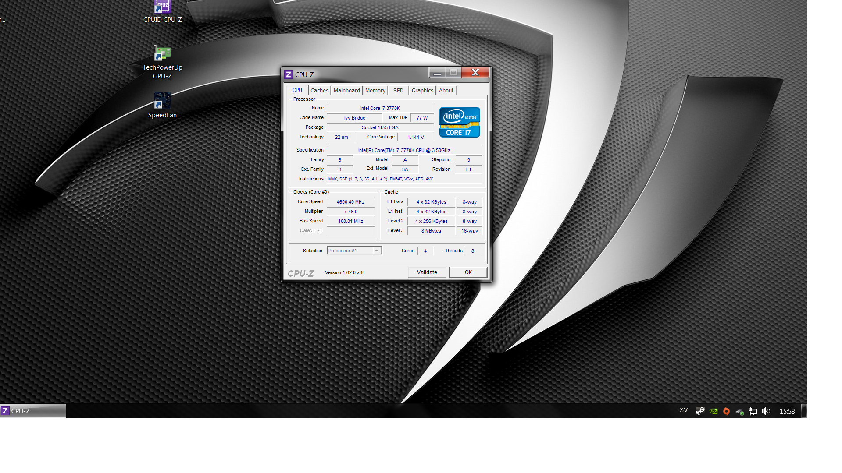Click the Intel Core i7 logo badge
842x473 pixels.
click(x=460, y=122)
